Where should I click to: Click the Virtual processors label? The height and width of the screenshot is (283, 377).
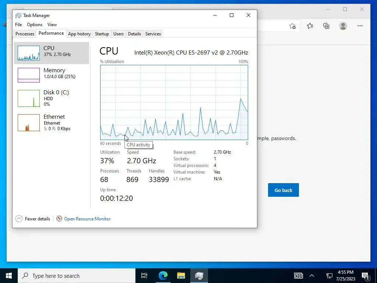tap(191, 165)
